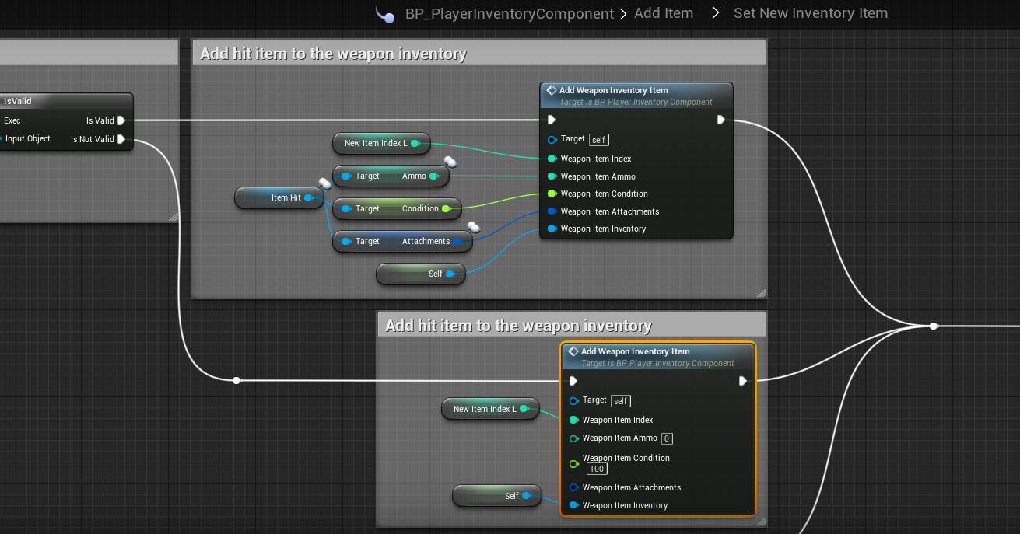1020x534 pixels.
Task: Click the Is Not Valid exec output pin
Action: [121, 139]
